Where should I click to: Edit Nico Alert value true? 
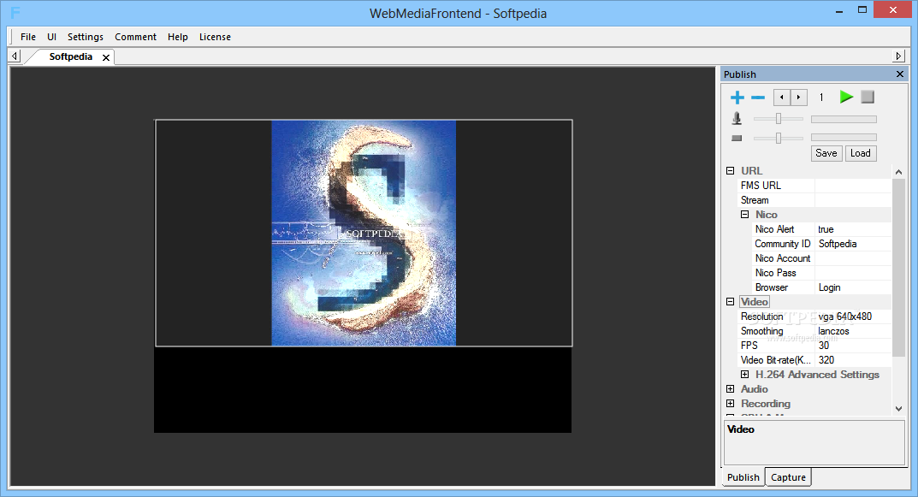click(853, 229)
